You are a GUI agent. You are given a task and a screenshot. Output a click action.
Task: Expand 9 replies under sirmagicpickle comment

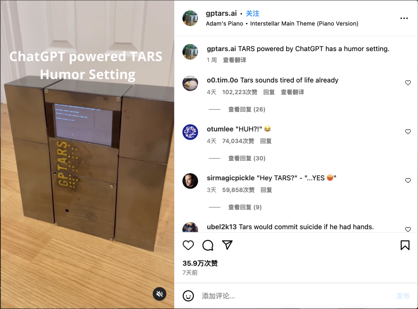245,207
